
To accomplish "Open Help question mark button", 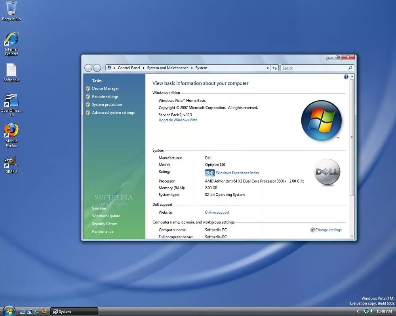I will point(346,77).
